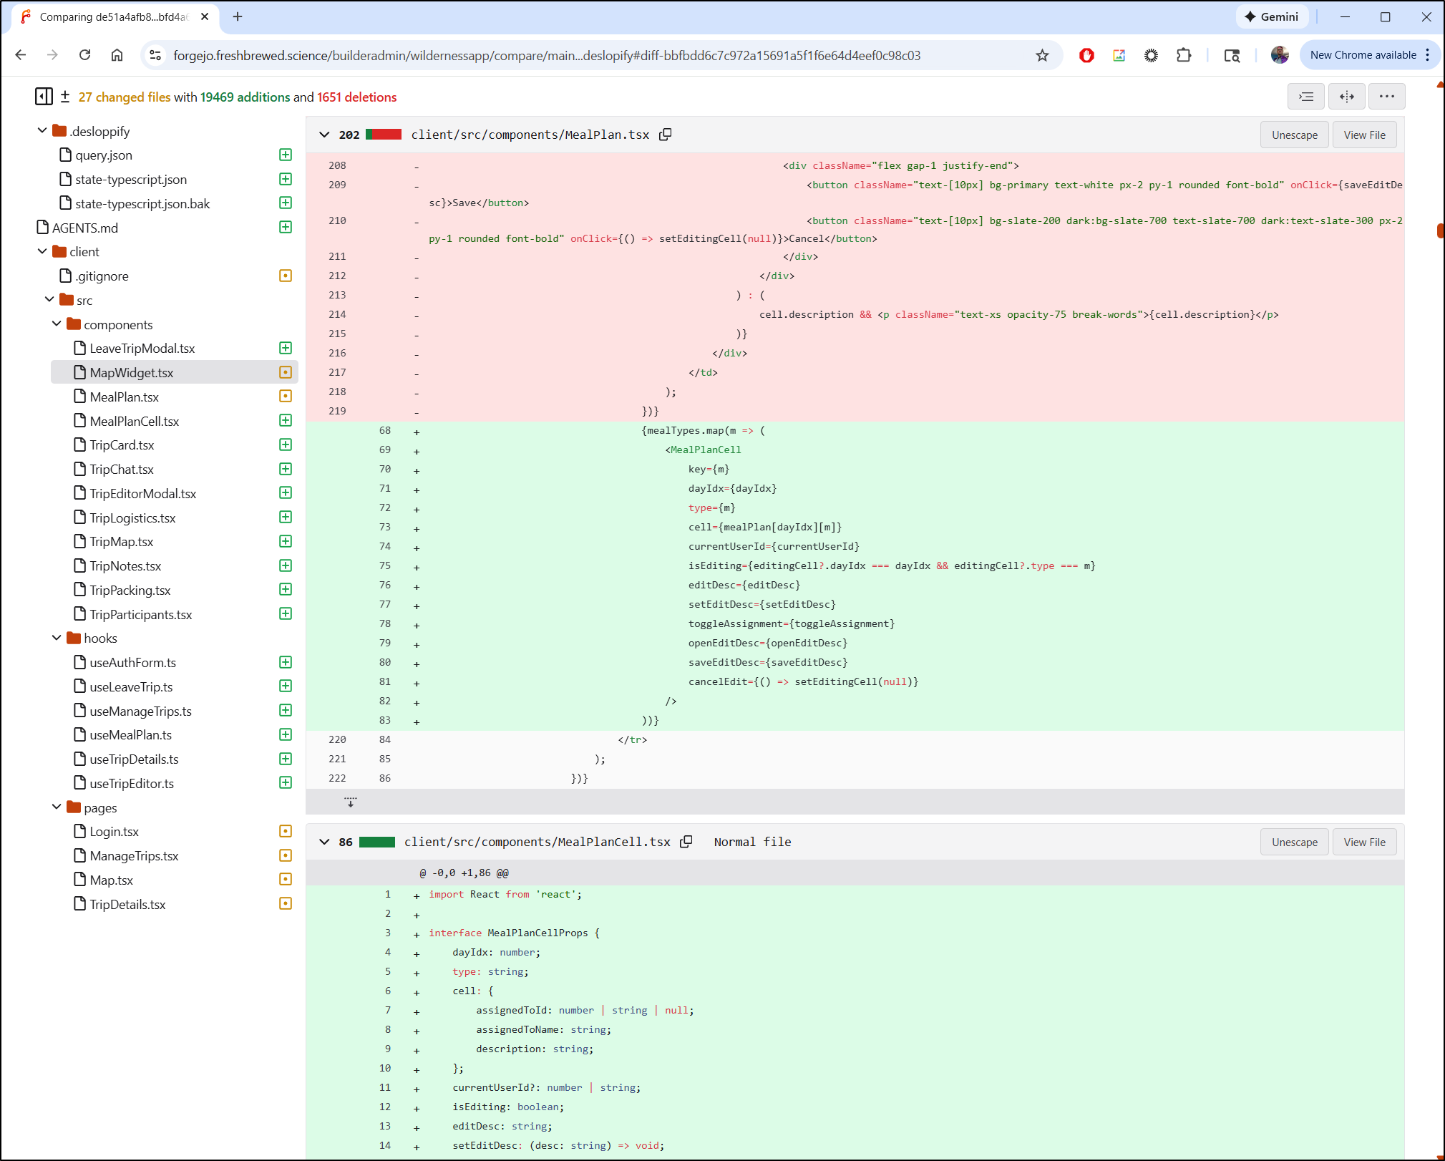Click the whitespace options indent icon button
Screen dimensions: 1445x1161
coord(1305,97)
